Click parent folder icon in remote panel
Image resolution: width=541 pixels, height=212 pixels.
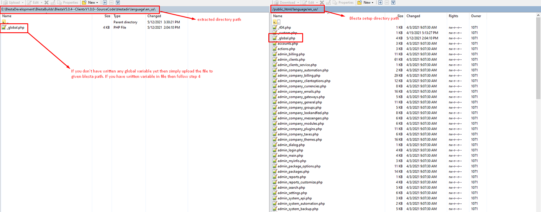click(x=275, y=22)
